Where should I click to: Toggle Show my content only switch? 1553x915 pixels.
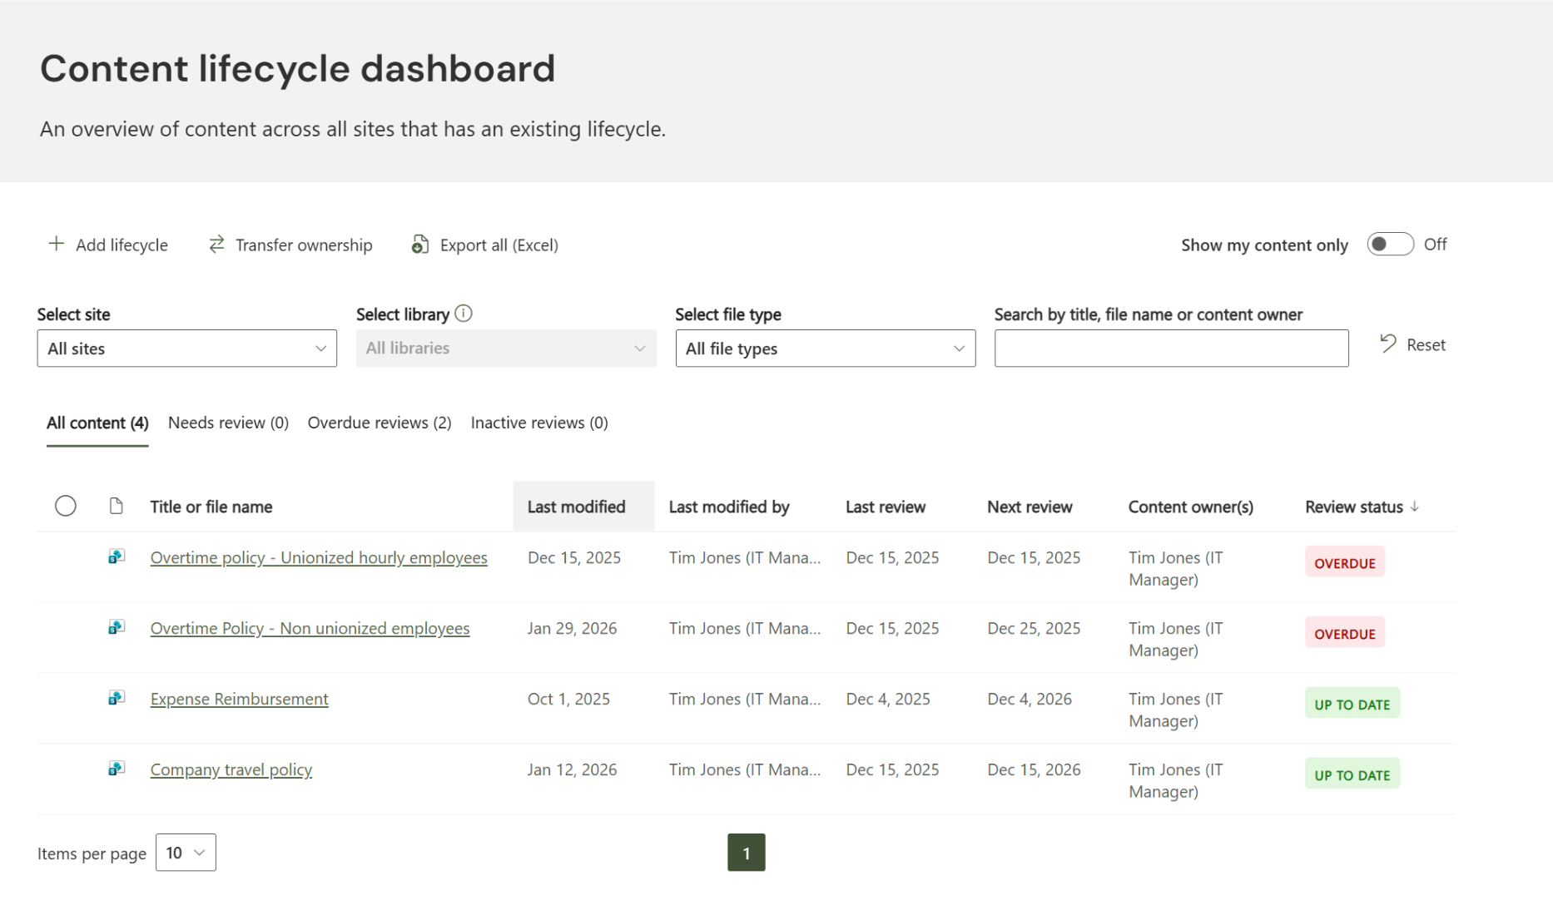(x=1389, y=245)
